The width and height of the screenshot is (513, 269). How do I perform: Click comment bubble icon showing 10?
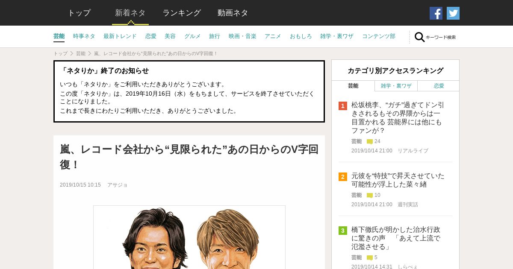click(x=370, y=195)
